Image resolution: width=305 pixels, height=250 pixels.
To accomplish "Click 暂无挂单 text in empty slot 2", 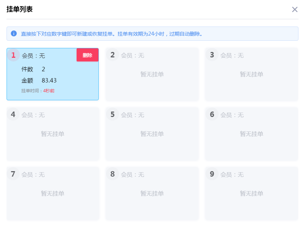I will coord(152,74).
